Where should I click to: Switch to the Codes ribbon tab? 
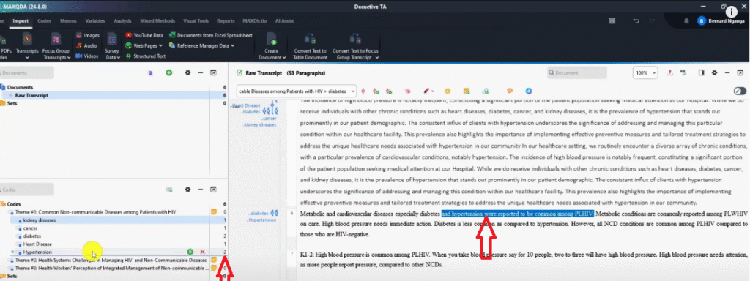(x=45, y=21)
